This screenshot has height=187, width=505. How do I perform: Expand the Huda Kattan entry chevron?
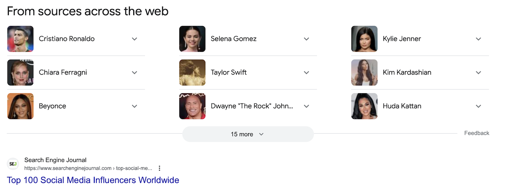478,106
